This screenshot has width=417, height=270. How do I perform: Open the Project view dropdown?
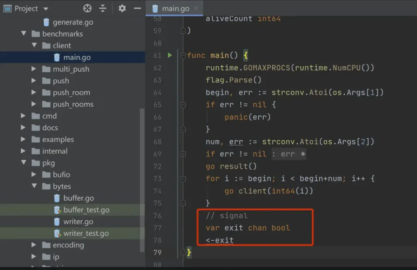coord(46,9)
